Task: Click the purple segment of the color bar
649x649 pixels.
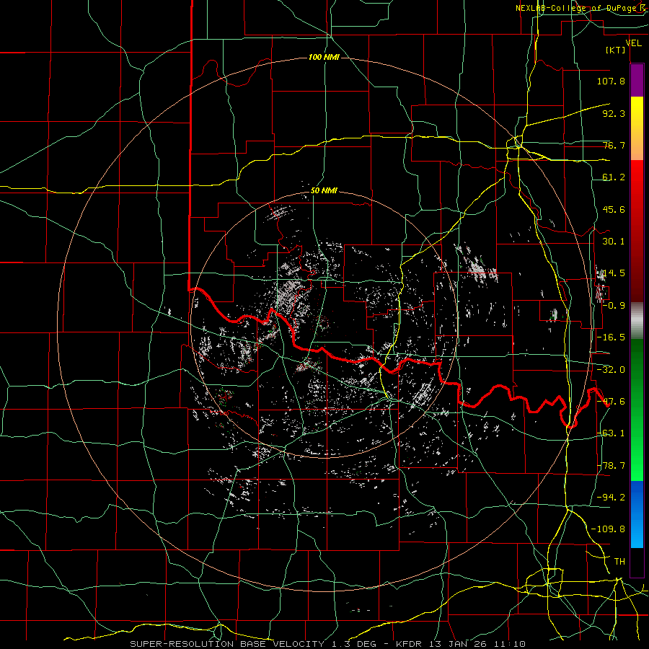Action: coord(637,80)
